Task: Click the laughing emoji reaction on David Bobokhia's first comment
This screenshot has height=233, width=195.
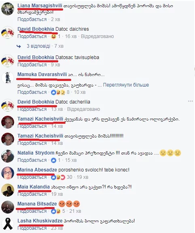Action: [x=54, y=36]
